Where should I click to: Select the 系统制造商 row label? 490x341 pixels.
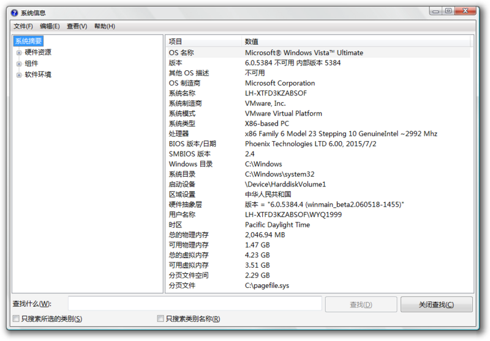[186, 103]
